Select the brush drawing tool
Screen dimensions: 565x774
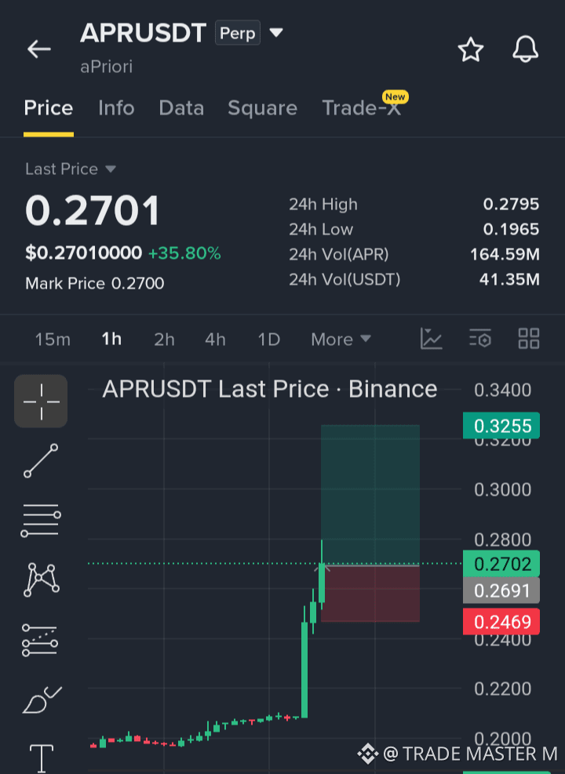tap(42, 700)
